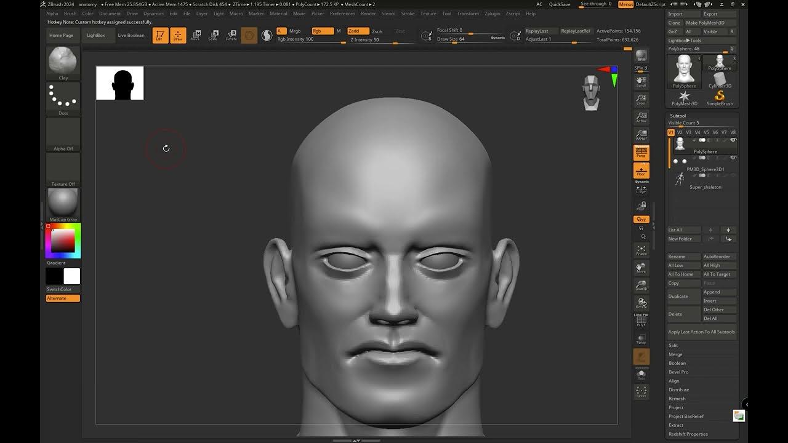Activate the Draw mode button
The width and height of the screenshot is (788, 443).
(x=178, y=36)
